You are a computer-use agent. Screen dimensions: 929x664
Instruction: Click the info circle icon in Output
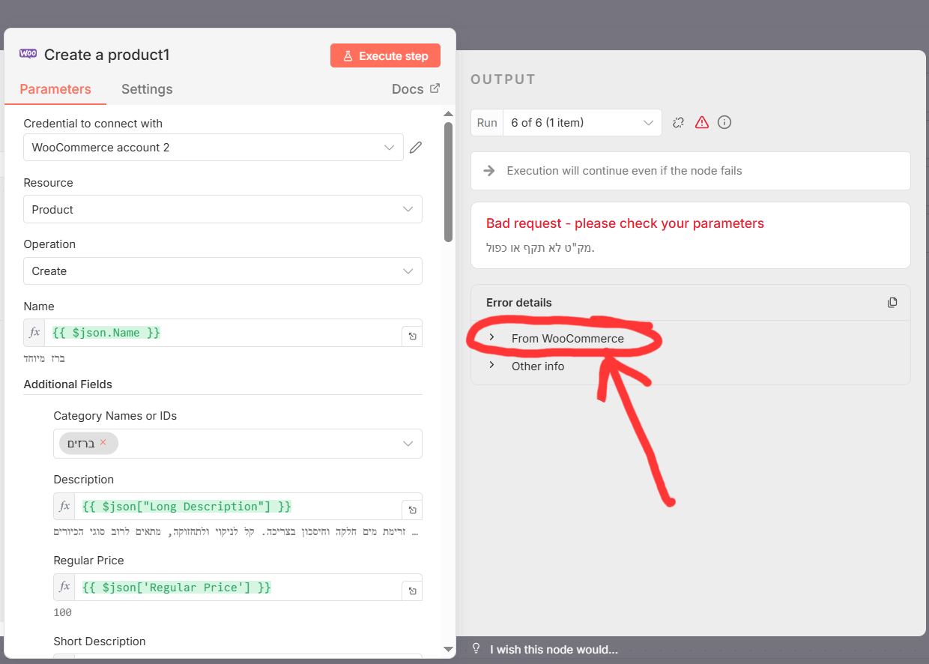point(724,122)
